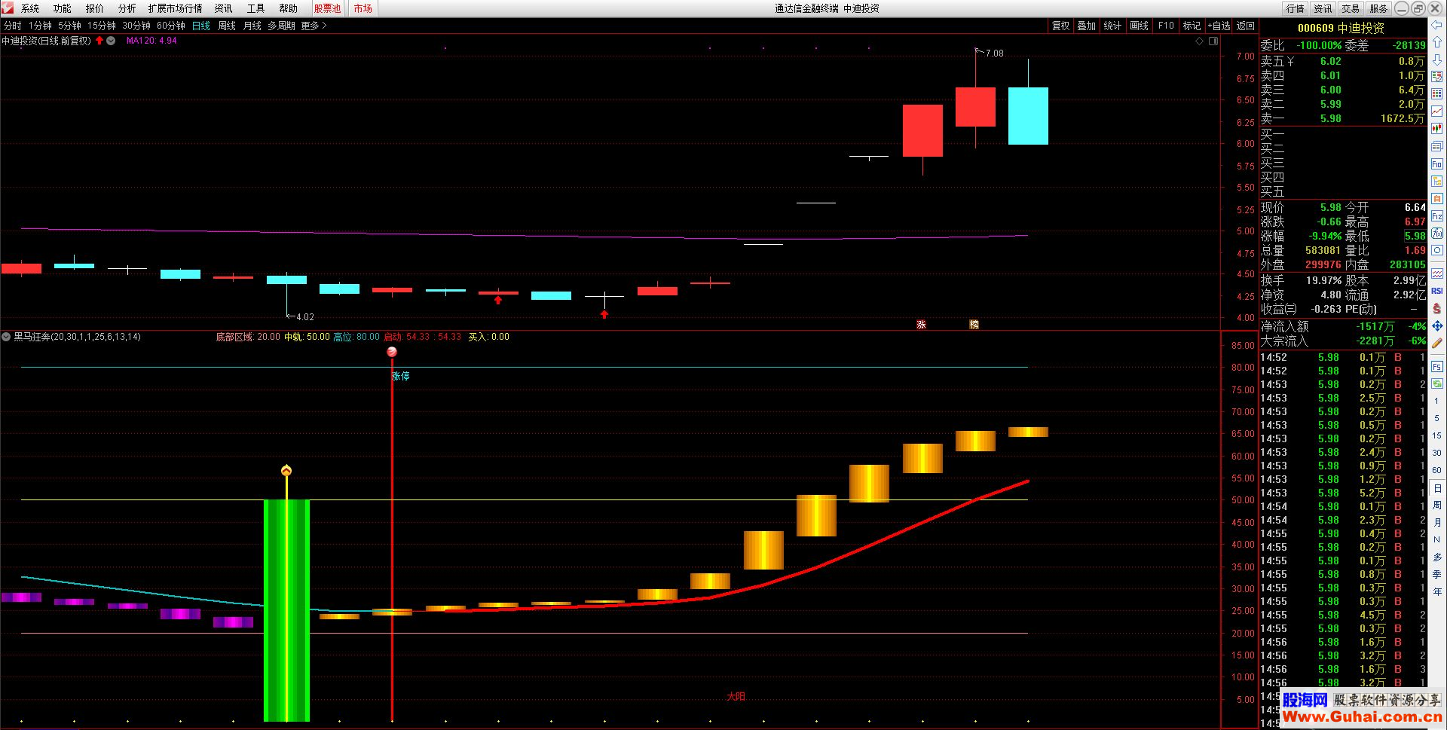The image size is (1447, 730).
Task: Select 月 monthly period in right sidebar
Action: (x=1437, y=522)
